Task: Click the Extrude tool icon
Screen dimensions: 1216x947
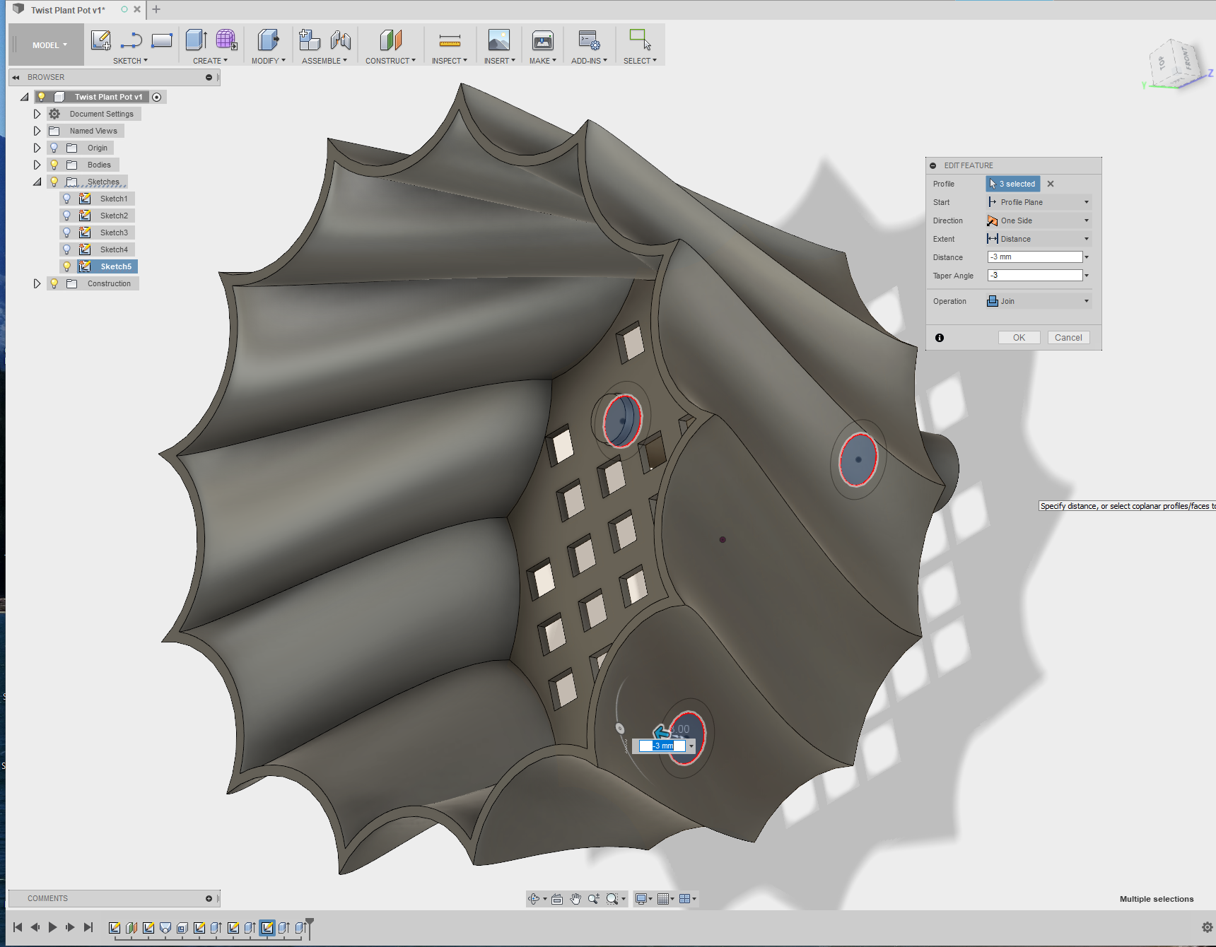Action: coord(196,40)
